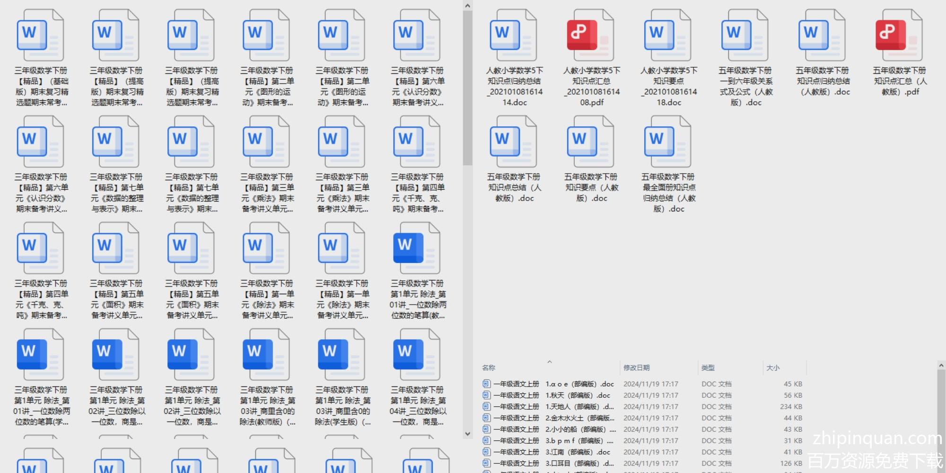This screenshot has width=946, height=473.
Task: Select the 最全面册知识点归纳总结 document icon
Action: point(668,142)
